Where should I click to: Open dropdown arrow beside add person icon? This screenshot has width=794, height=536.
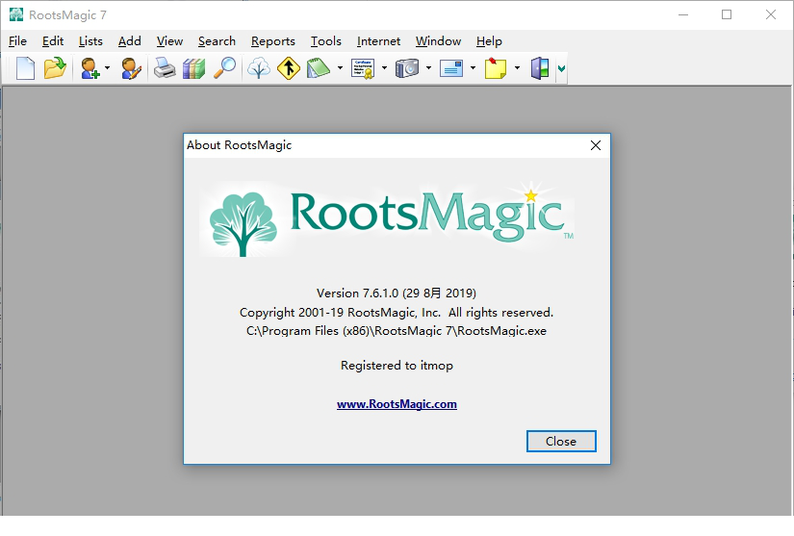[x=108, y=67]
